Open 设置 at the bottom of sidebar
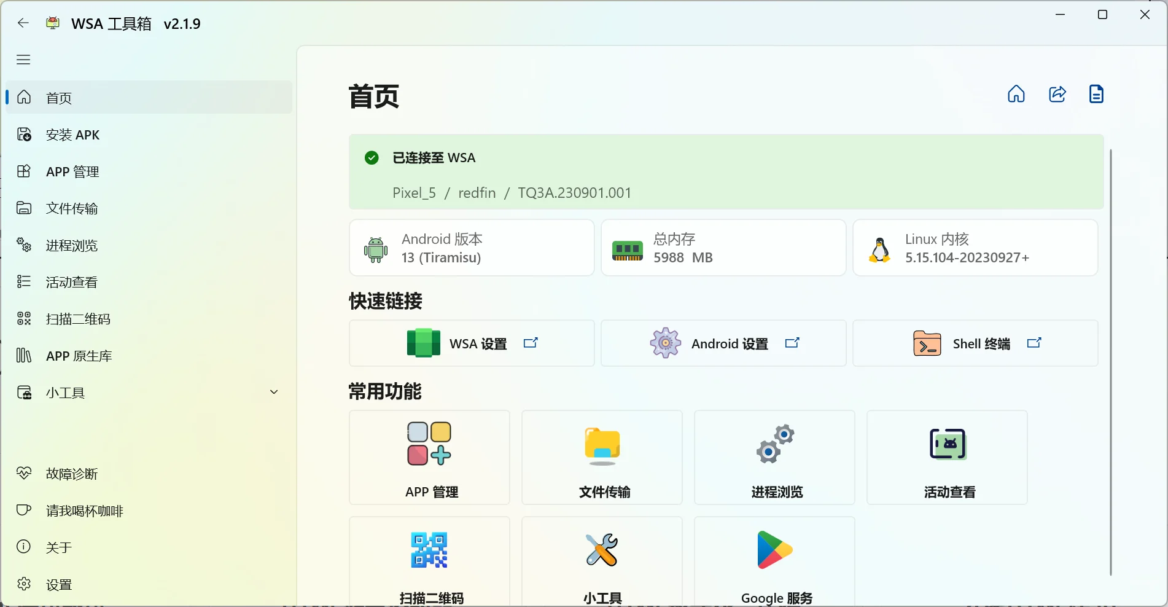This screenshot has height=607, width=1168. (x=60, y=584)
